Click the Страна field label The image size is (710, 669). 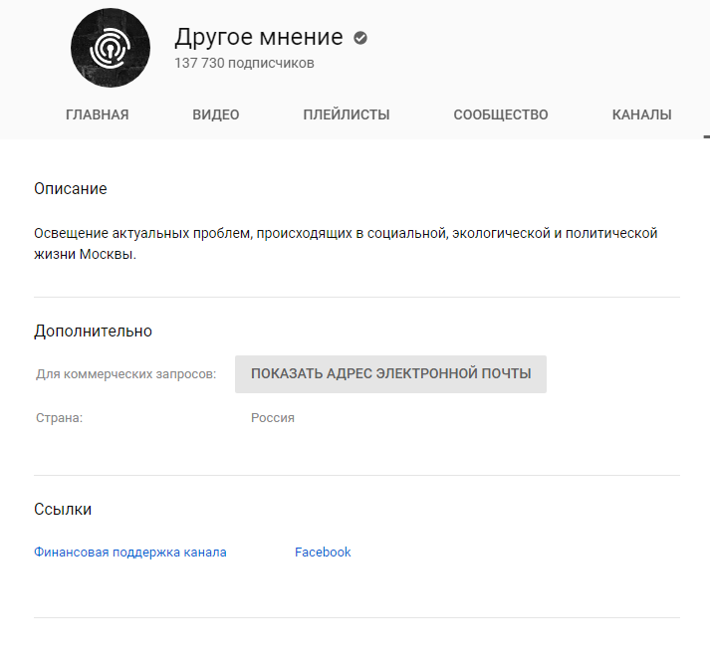click(x=59, y=418)
